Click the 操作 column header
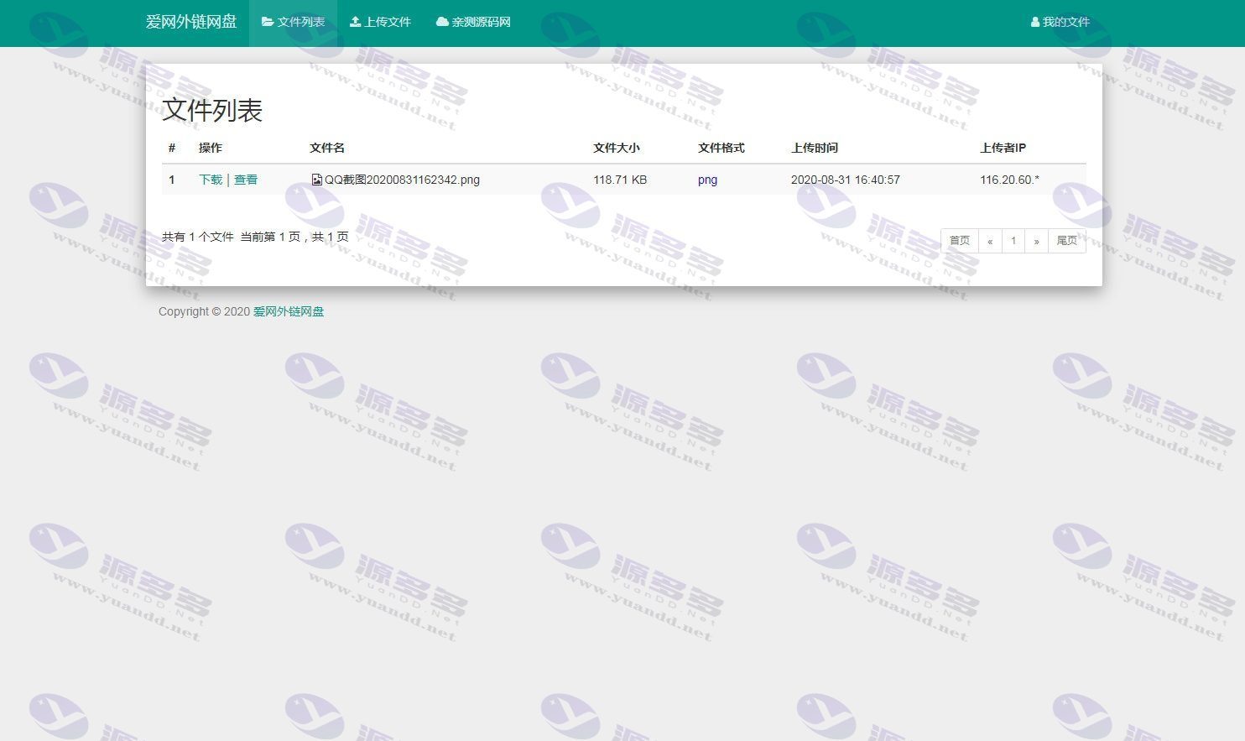Screen dimensions: 1245x741 [x=211, y=148]
